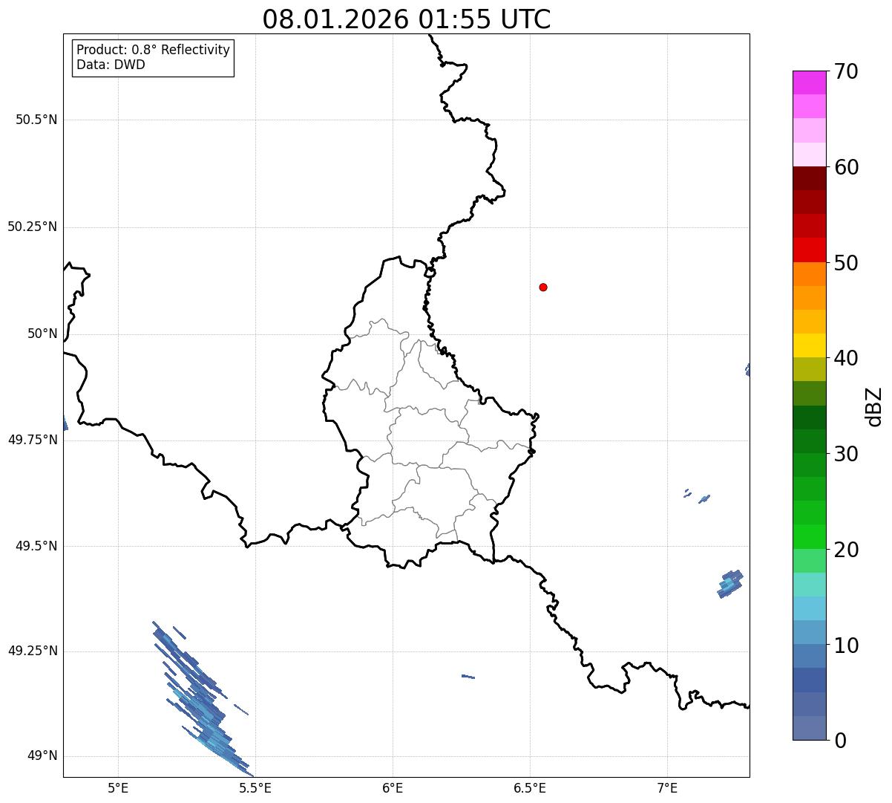The height and width of the screenshot is (803, 892).
Task: Click the colorbar 60 tick label
Action: [846, 167]
